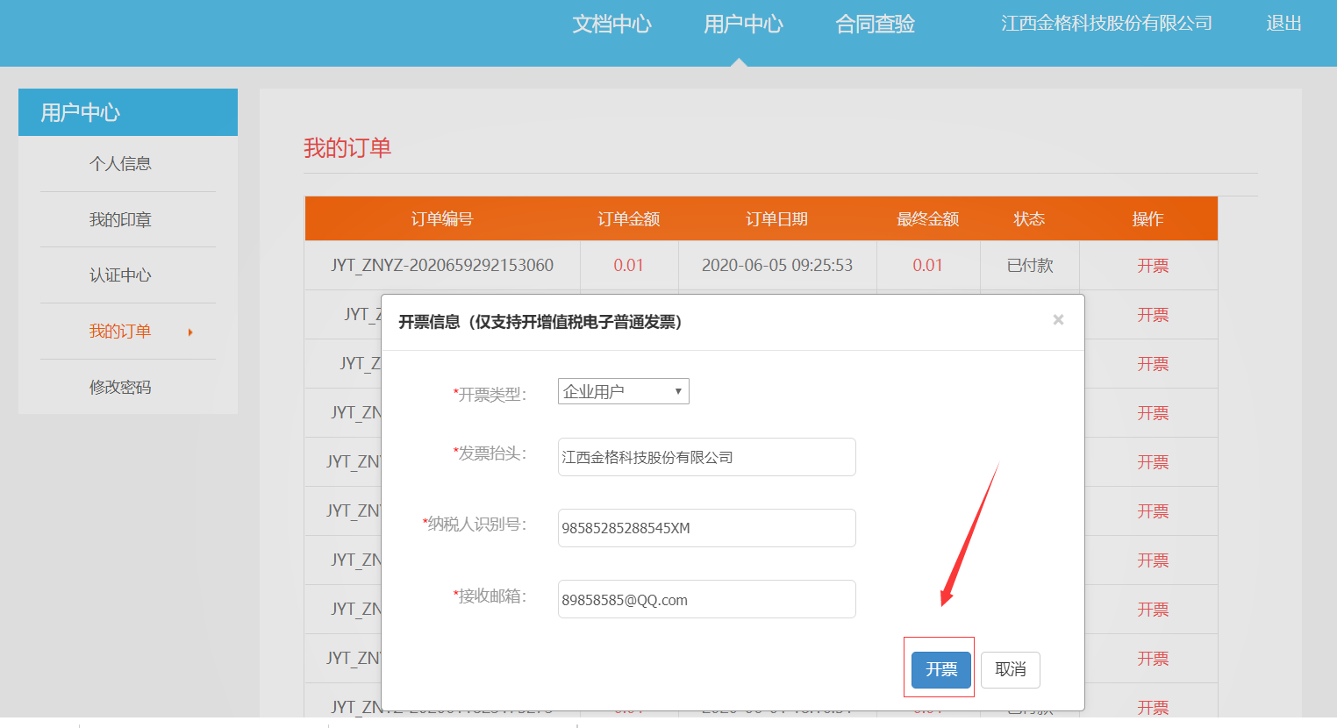Open 个人信息 in the sidebar
The width and height of the screenshot is (1337, 728).
(x=120, y=164)
